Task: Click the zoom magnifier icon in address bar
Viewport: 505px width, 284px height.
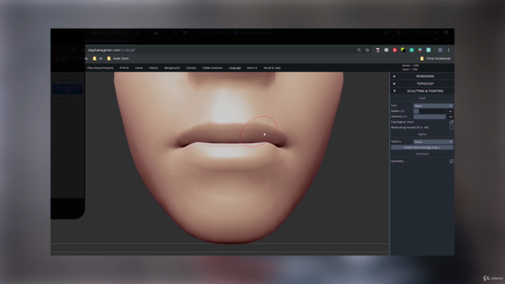Action: [x=359, y=50]
